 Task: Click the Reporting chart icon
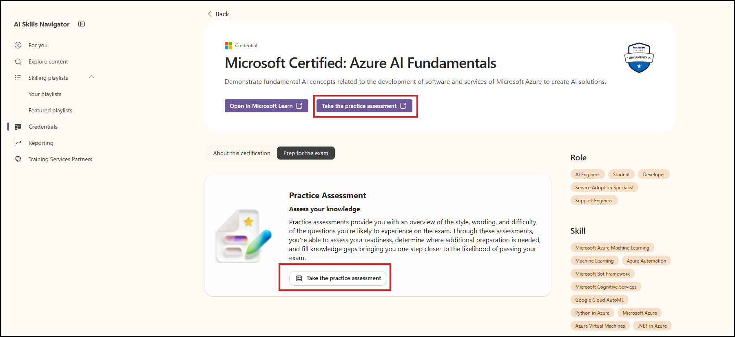pos(18,143)
